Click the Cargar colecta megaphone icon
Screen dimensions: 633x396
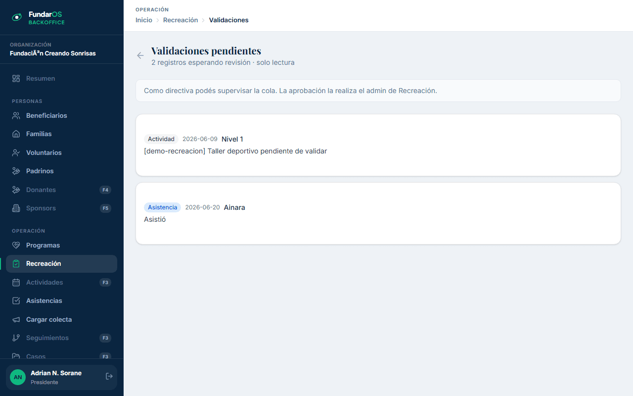point(16,320)
